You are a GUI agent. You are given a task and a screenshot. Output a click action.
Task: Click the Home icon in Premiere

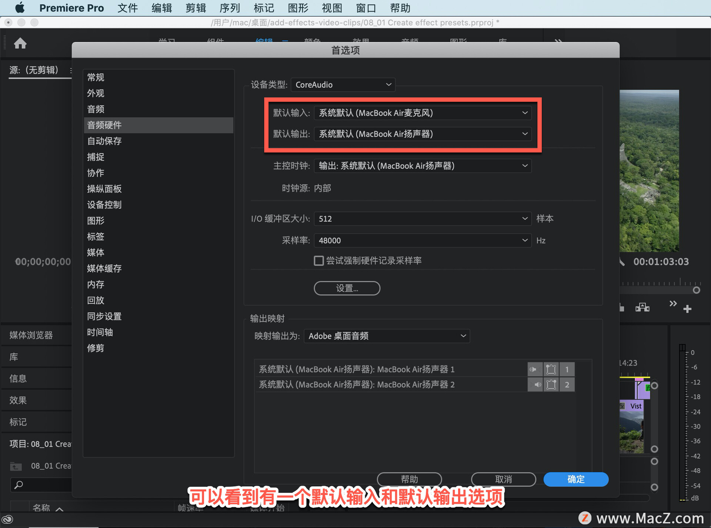(x=20, y=44)
